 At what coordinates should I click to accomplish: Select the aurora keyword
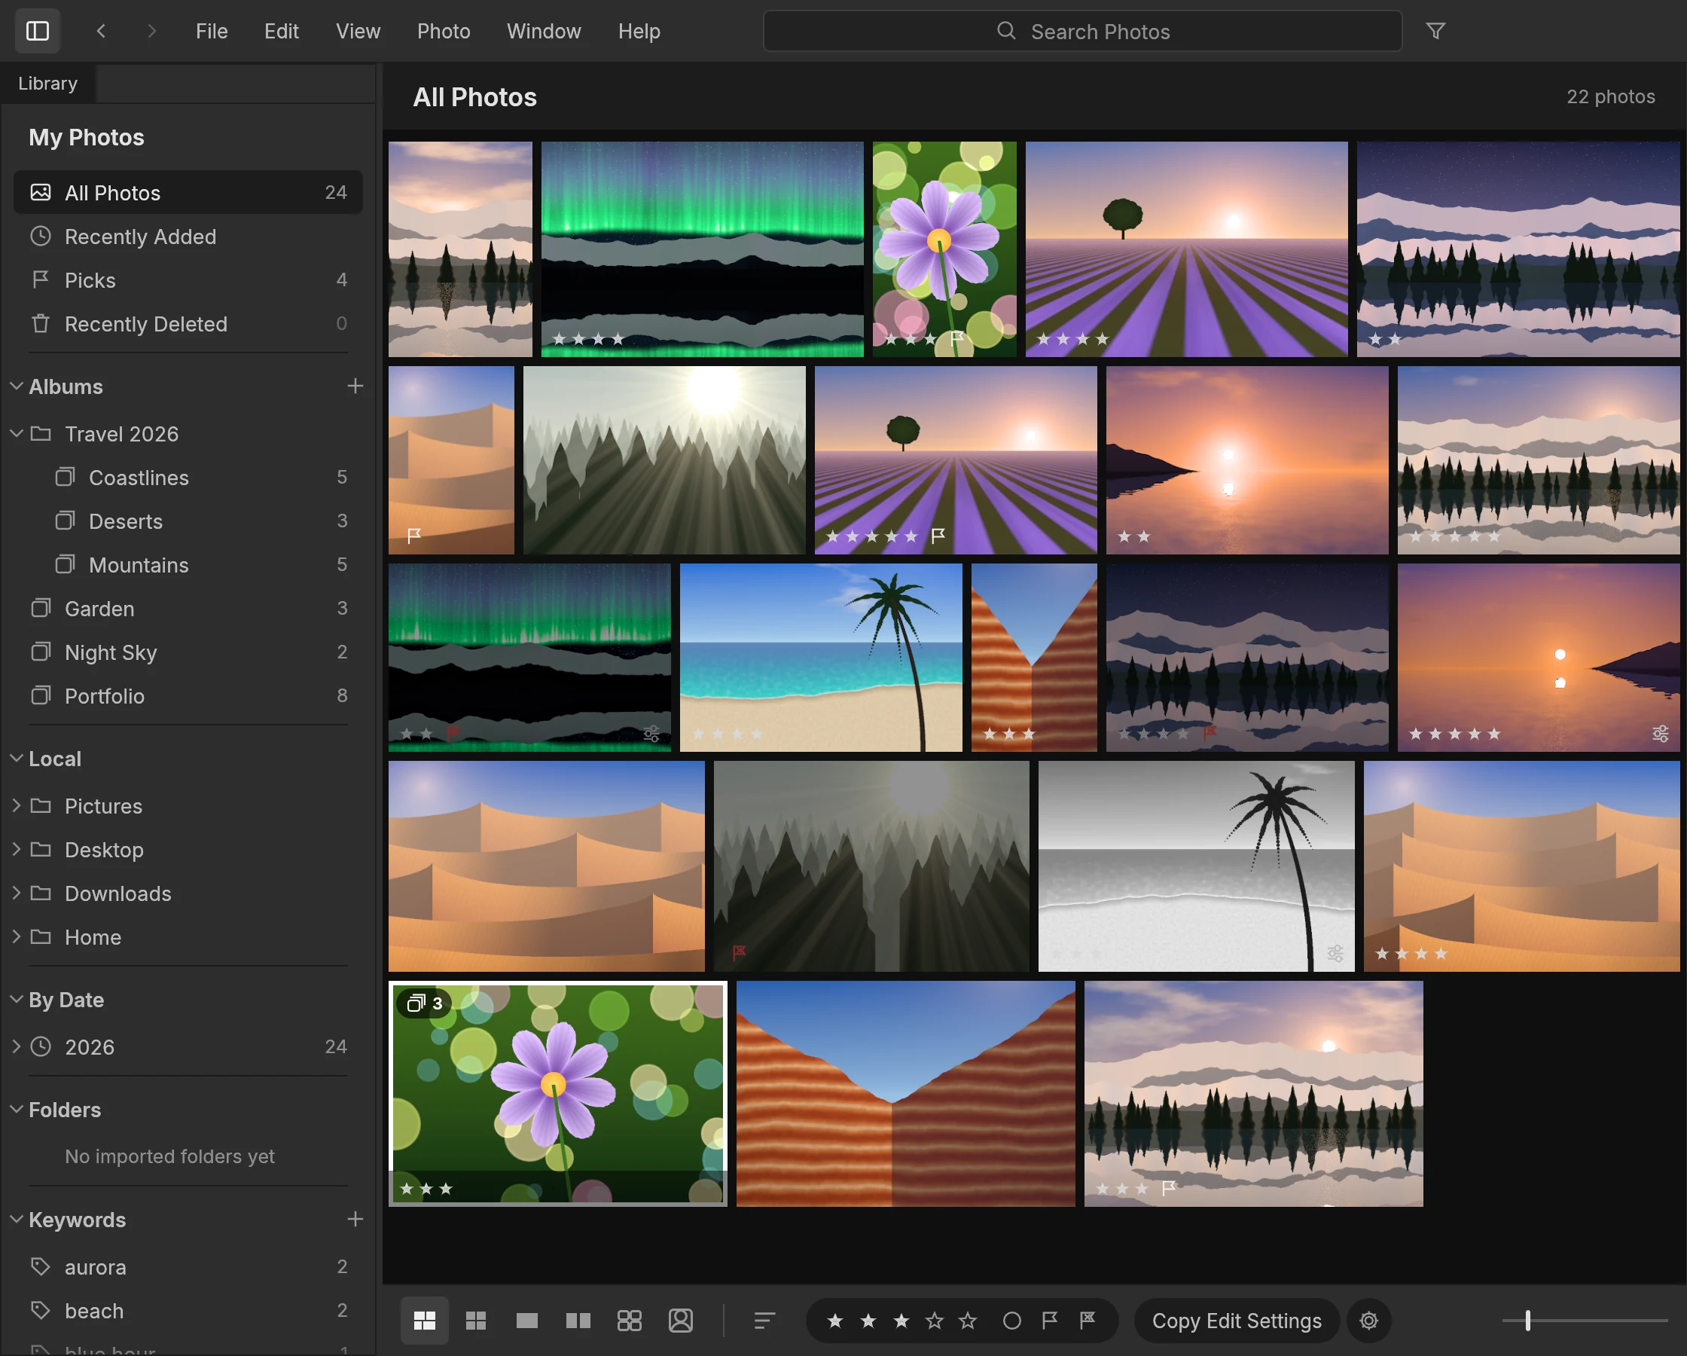(188, 1267)
